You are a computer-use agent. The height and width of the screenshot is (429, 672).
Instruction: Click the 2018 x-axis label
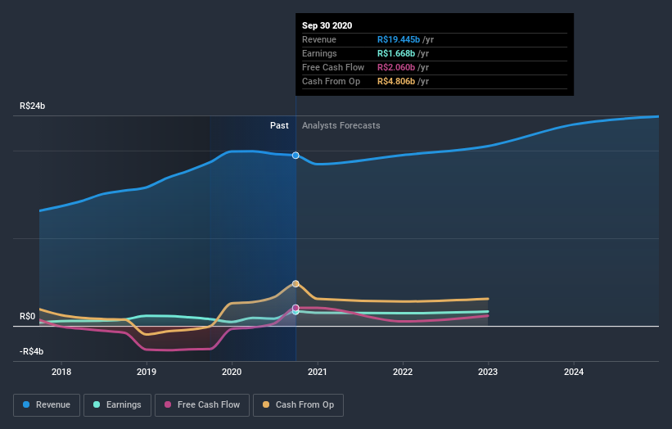pyautogui.click(x=61, y=372)
